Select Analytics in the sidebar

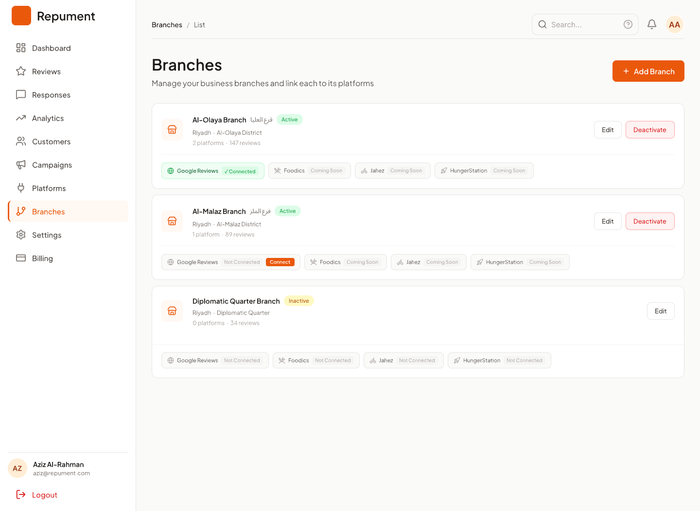(68, 118)
